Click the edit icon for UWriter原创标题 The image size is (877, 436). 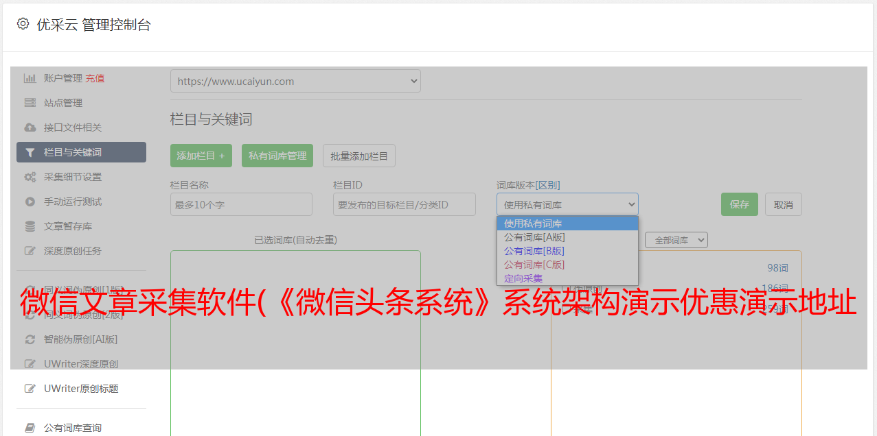click(x=30, y=389)
